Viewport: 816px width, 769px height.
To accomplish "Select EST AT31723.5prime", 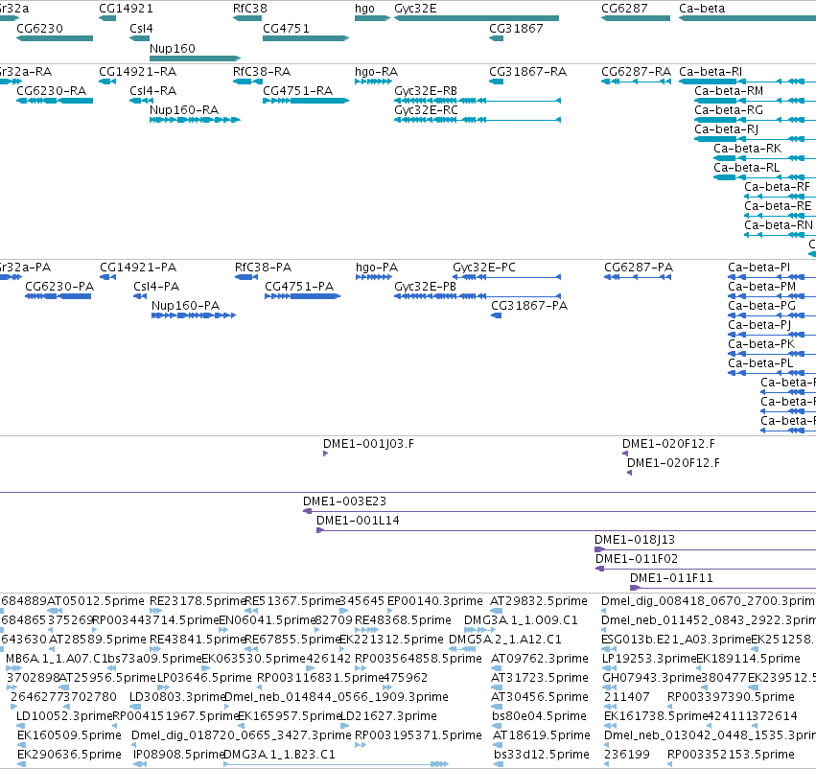I will tap(540, 678).
